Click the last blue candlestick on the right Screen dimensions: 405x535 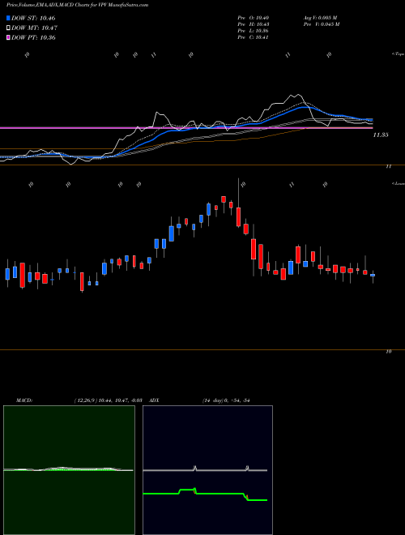373,275
